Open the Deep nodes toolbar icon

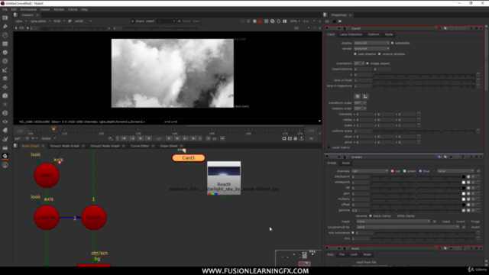pos(5,113)
